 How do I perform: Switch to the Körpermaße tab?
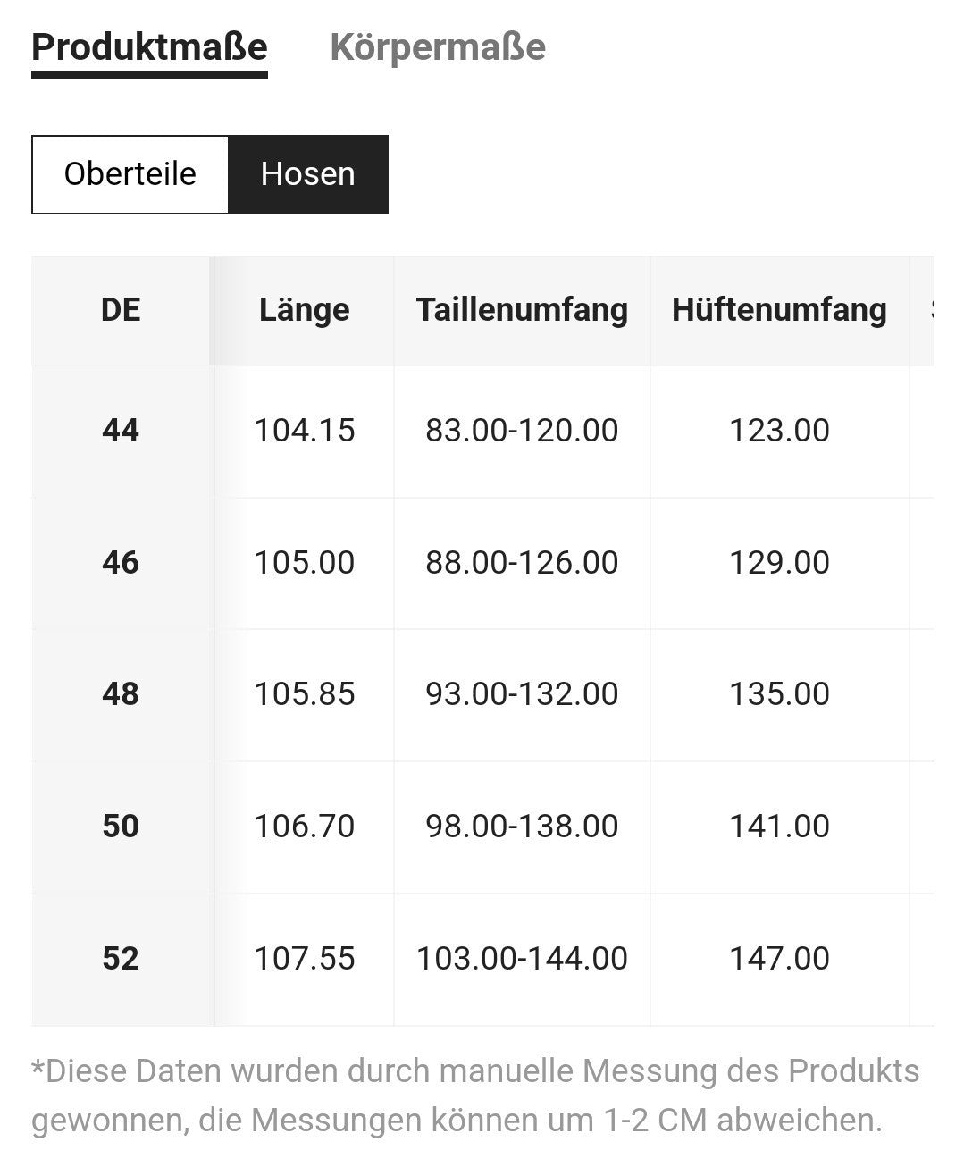click(438, 47)
